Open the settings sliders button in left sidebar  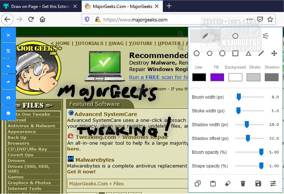(8, 51)
